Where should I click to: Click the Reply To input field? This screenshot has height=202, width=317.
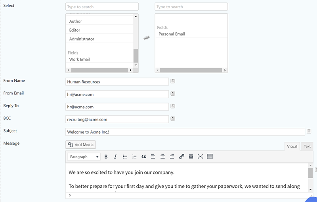click(117, 107)
